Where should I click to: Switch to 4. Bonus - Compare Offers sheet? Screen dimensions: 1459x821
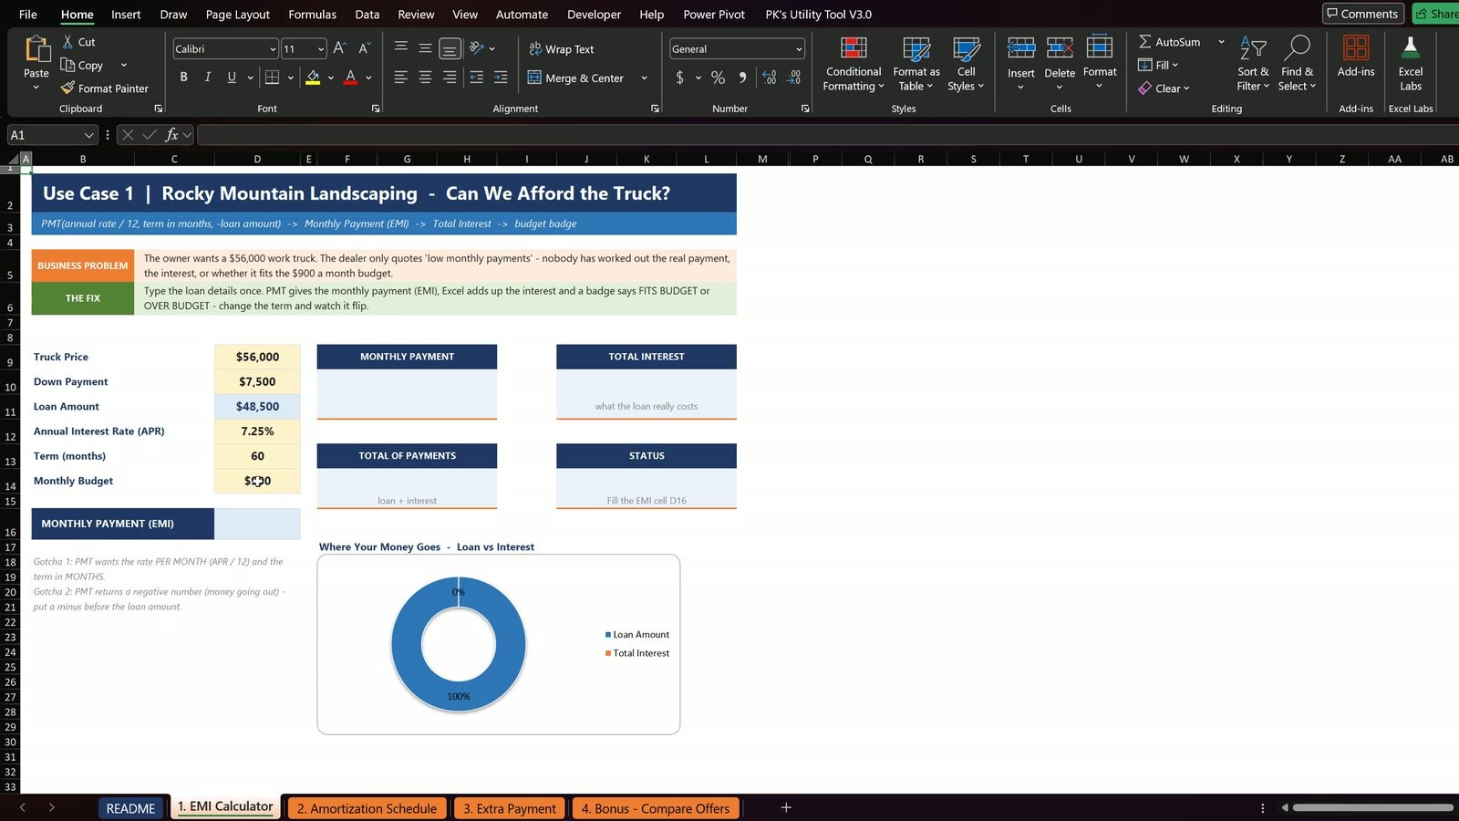click(656, 808)
